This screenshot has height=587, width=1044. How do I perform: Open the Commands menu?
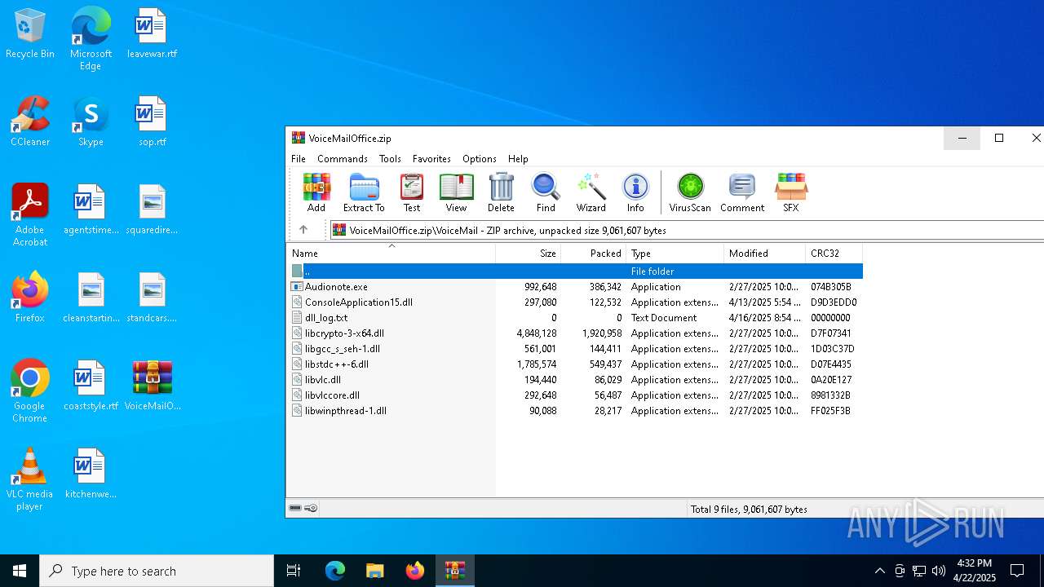coord(343,159)
